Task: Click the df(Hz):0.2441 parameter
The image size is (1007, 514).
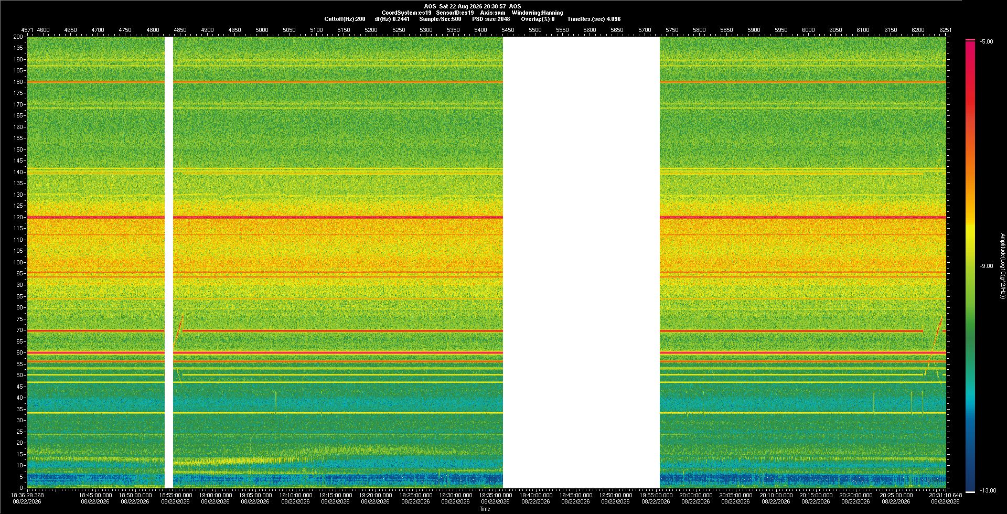Action: point(392,19)
